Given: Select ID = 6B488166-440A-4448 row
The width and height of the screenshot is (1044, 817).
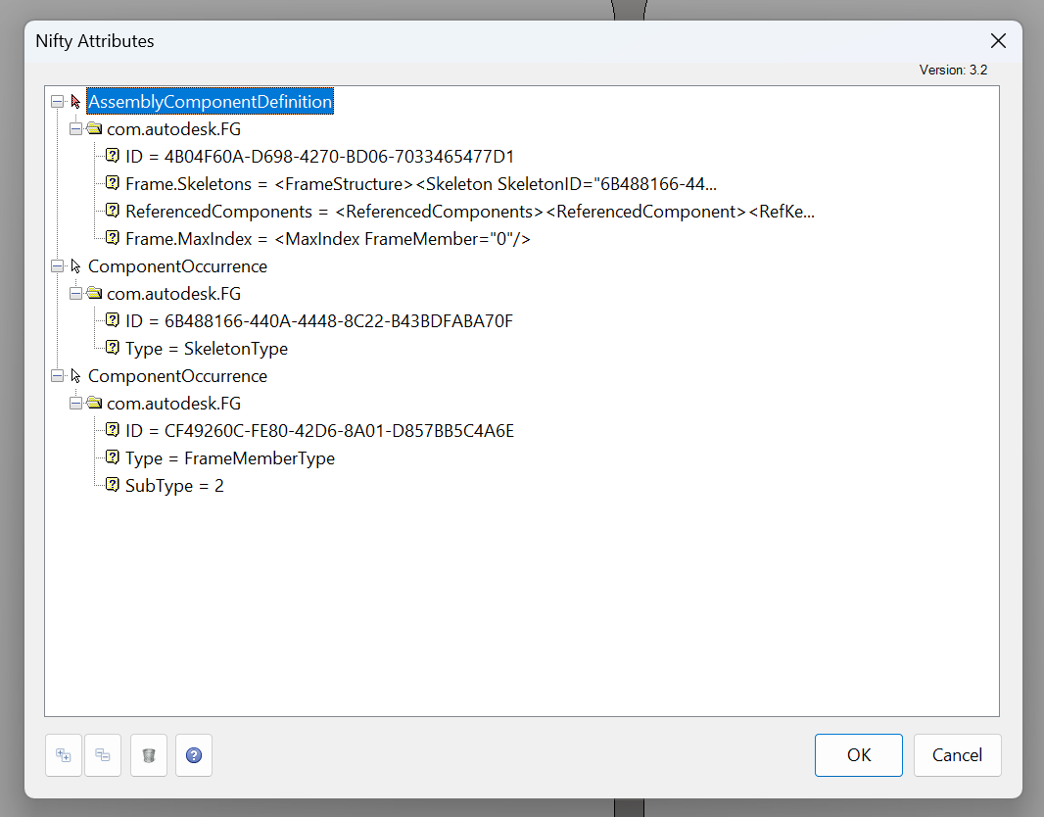Looking at the screenshot, I should click(x=319, y=321).
